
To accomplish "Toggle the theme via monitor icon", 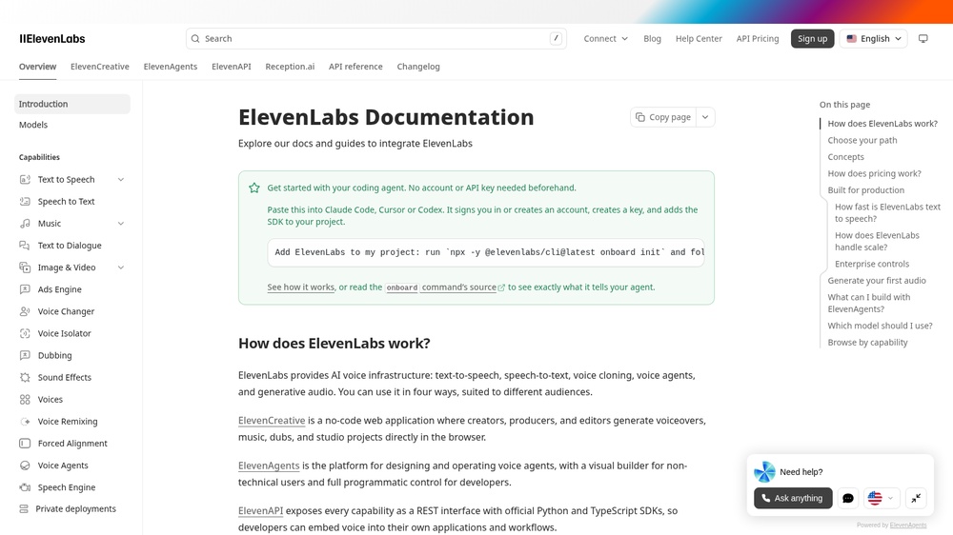I will [923, 39].
